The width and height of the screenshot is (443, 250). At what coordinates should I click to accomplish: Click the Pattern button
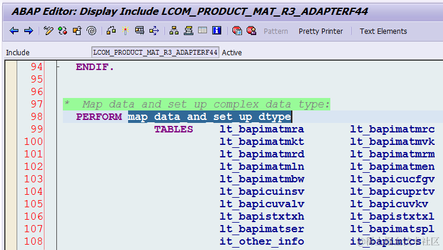tap(276, 31)
